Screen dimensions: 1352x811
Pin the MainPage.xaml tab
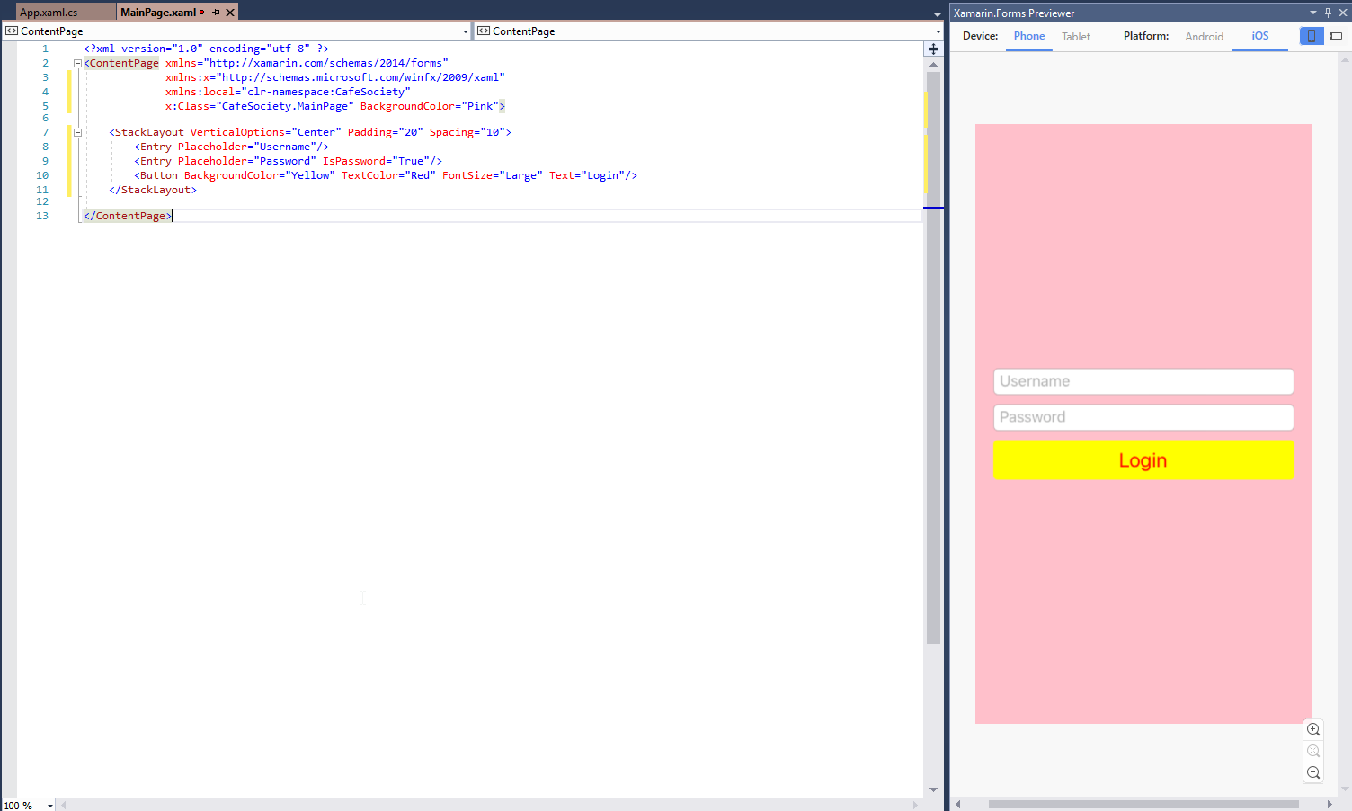click(x=216, y=12)
